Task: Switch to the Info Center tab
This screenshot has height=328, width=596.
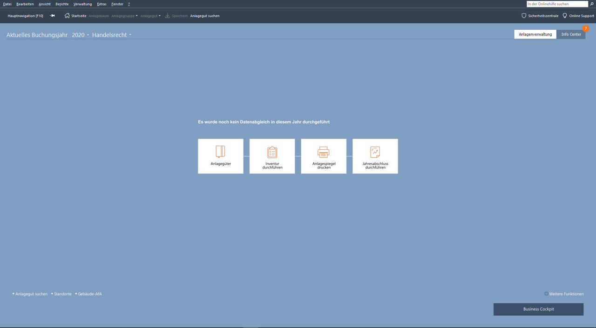Action: point(571,34)
